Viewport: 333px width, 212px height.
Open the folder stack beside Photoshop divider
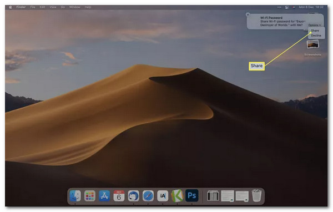(x=213, y=196)
